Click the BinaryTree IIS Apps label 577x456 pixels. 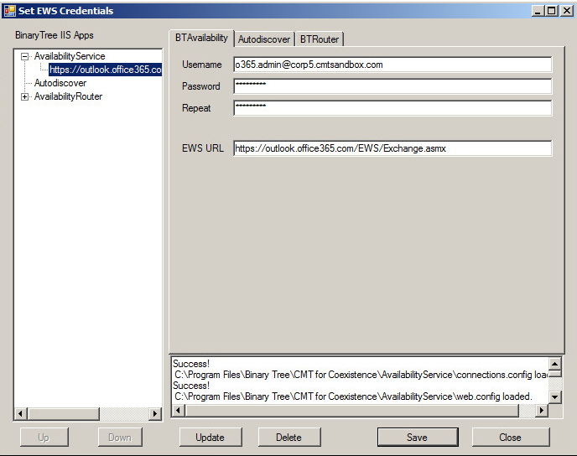[55, 35]
